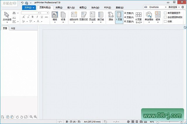
Task: Toggle italic I formatting
Action: tap(37, 17)
